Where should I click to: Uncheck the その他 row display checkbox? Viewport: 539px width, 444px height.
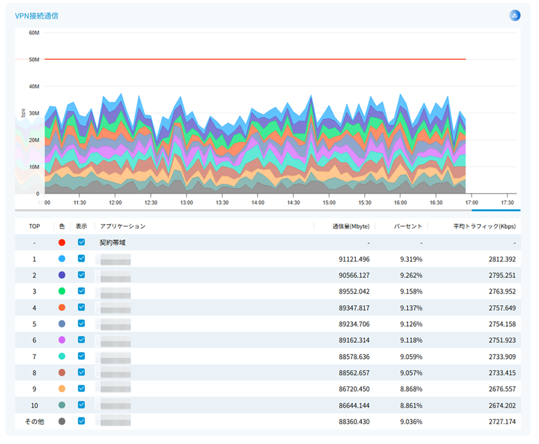81,421
